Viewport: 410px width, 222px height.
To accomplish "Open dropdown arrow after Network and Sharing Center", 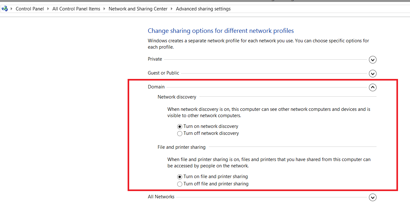I will coord(172,9).
